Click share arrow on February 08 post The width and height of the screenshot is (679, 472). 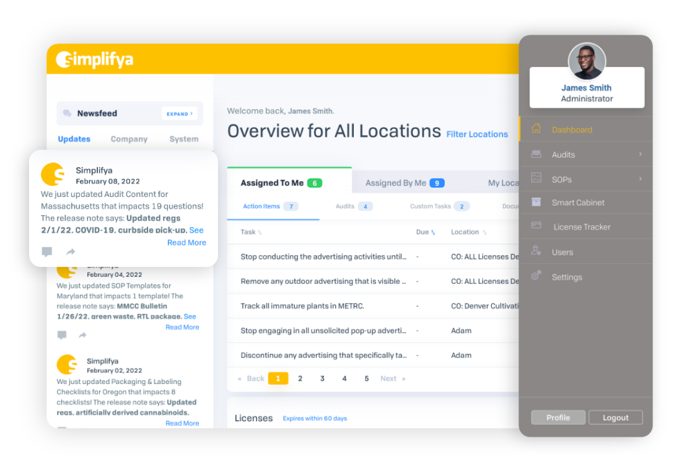pyautogui.click(x=71, y=251)
